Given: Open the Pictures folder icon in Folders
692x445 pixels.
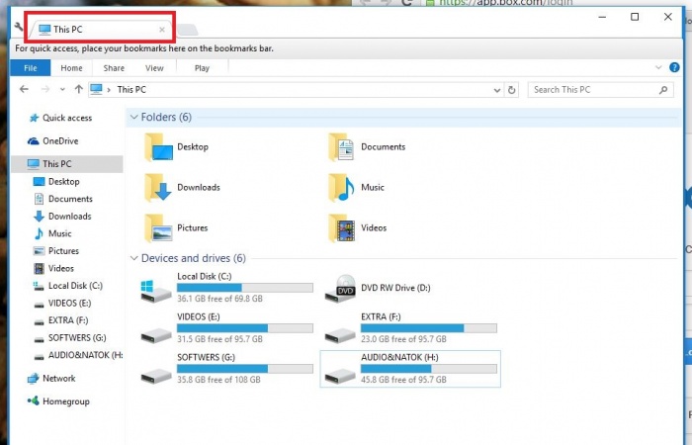Looking at the screenshot, I should pyautogui.click(x=158, y=228).
